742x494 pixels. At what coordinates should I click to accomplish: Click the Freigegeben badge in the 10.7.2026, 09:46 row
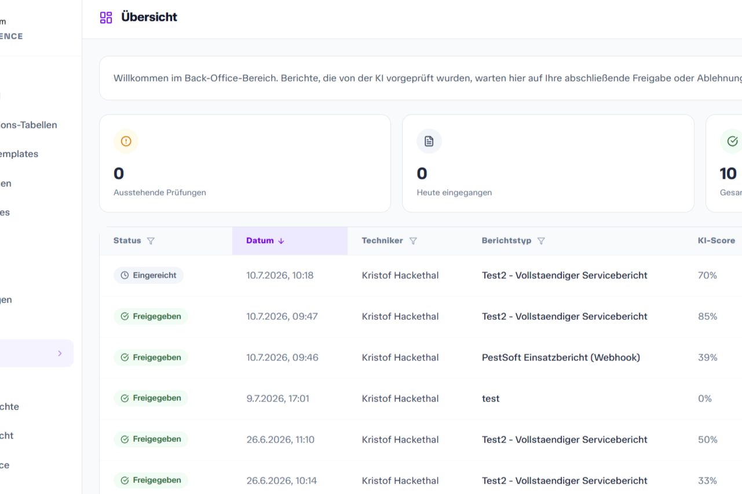151,357
